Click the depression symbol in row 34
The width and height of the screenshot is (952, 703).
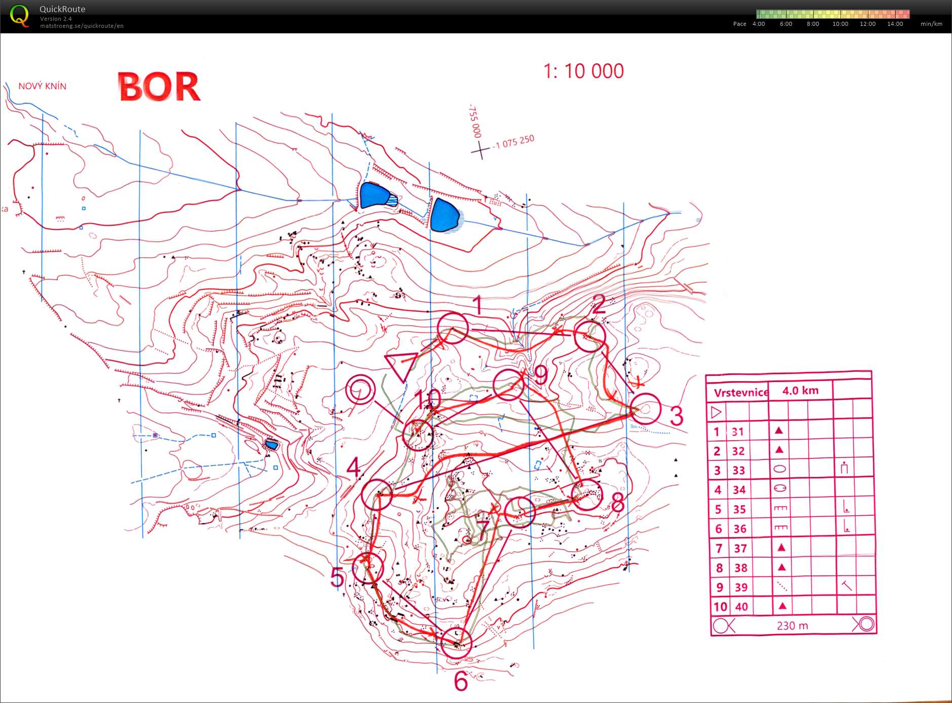point(780,488)
